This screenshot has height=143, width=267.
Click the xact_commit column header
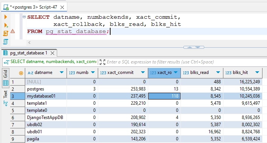coord(123,73)
